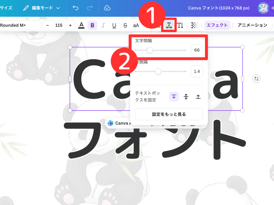Anchor the text box to the top

tap(198, 97)
